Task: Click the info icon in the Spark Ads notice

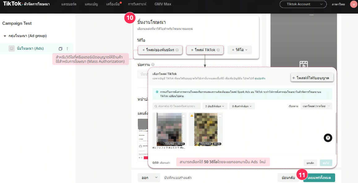Action: (x=157, y=92)
